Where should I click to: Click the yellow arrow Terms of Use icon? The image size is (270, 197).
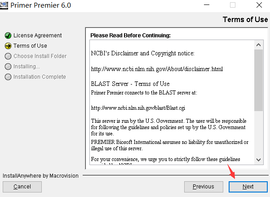(x=8, y=46)
